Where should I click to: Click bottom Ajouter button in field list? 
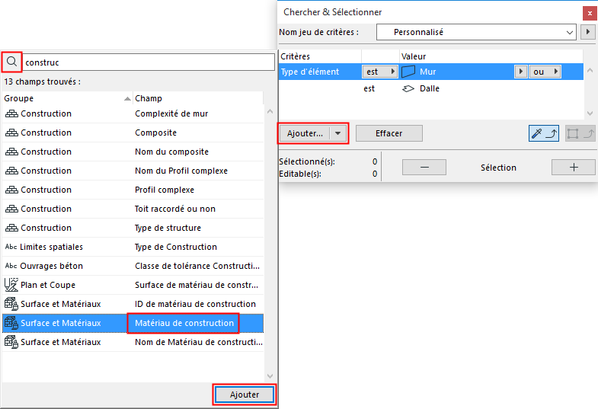[x=245, y=395]
